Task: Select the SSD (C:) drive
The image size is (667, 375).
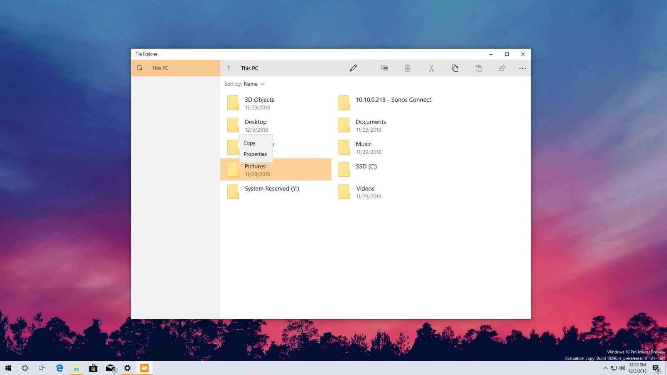Action: click(366, 167)
